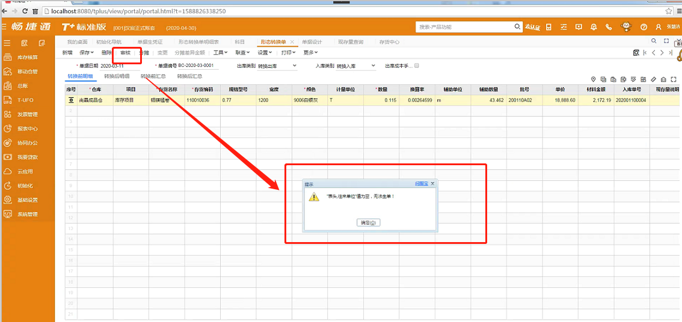Click the document lookup icon beside navigation arrows

(x=636, y=53)
